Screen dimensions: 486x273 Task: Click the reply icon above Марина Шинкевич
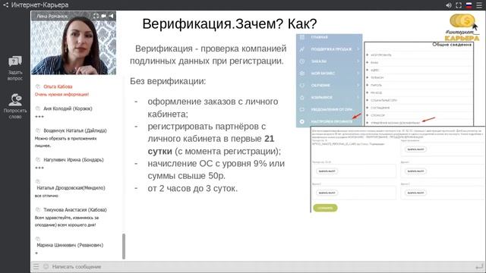point(38,239)
